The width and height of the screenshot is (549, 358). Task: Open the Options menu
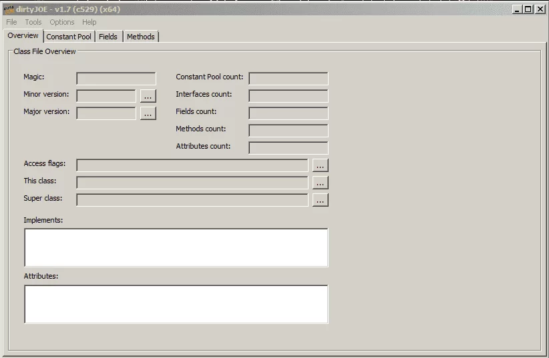click(x=62, y=22)
